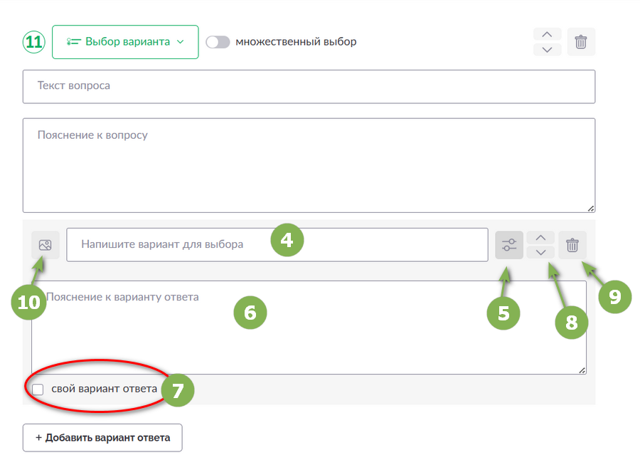Move question 11 down with lower arrow
Screen dimensions: 640x460
[548, 49]
